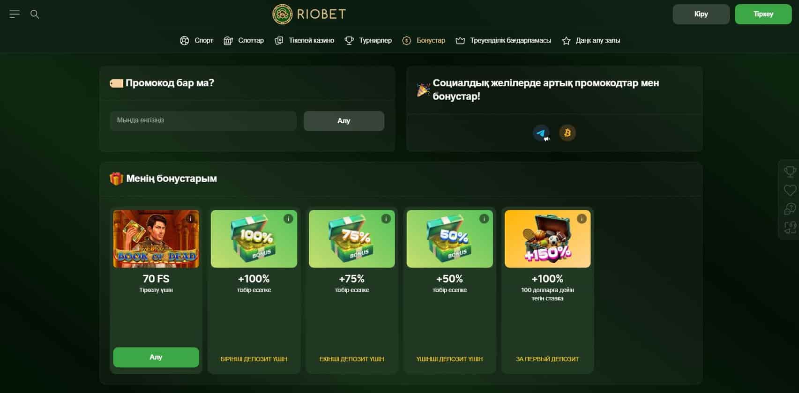799x393 pixels.
Task: Select the +100% first deposit bonus thumbnail
Action: [254, 239]
